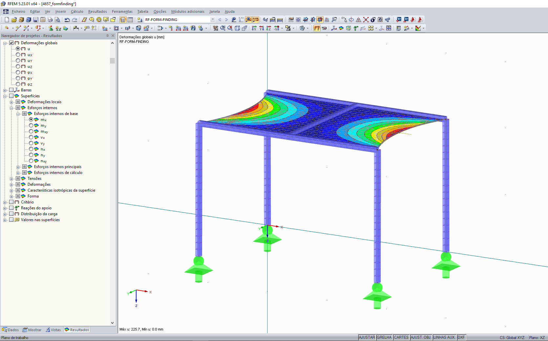Image resolution: width=548 pixels, height=341 pixels.
Task: Set view opposite to X direction
Action: pyautogui.click(x=277, y=28)
